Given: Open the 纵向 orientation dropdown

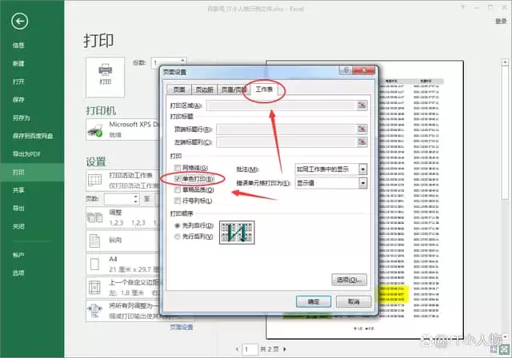Looking at the screenshot, I should click(x=123, y=241).
